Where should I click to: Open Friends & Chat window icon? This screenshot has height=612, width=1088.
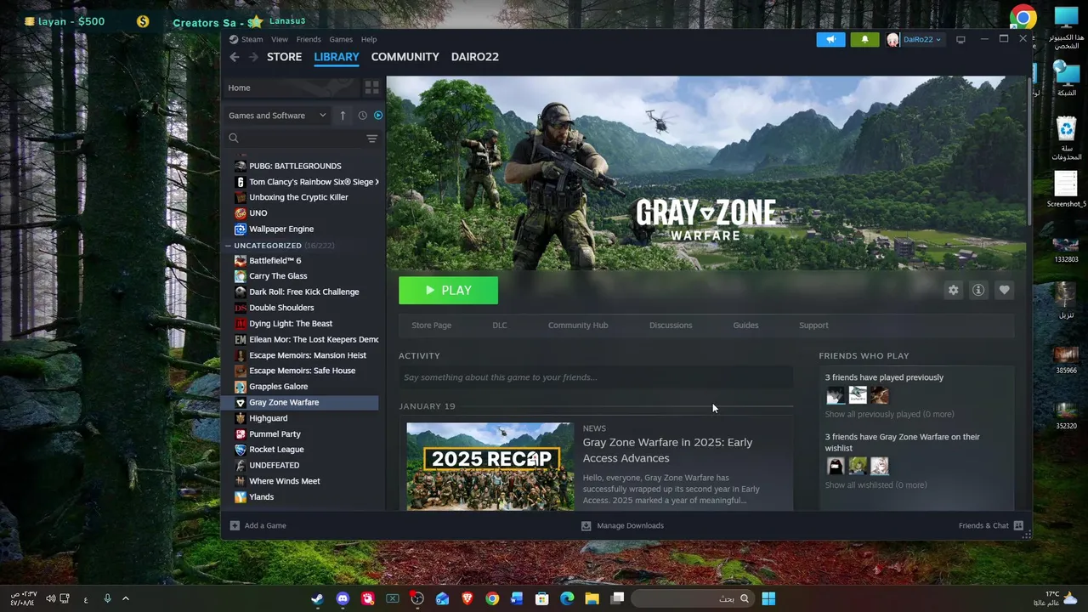1018,525
